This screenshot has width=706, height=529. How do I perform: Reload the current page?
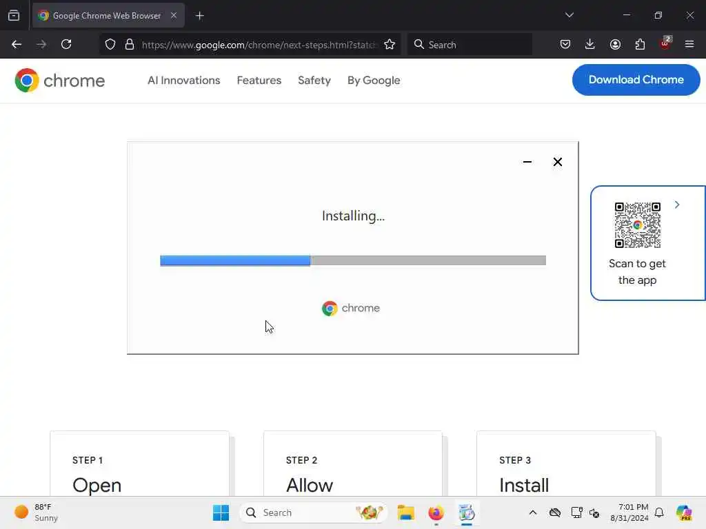[66, 44]
